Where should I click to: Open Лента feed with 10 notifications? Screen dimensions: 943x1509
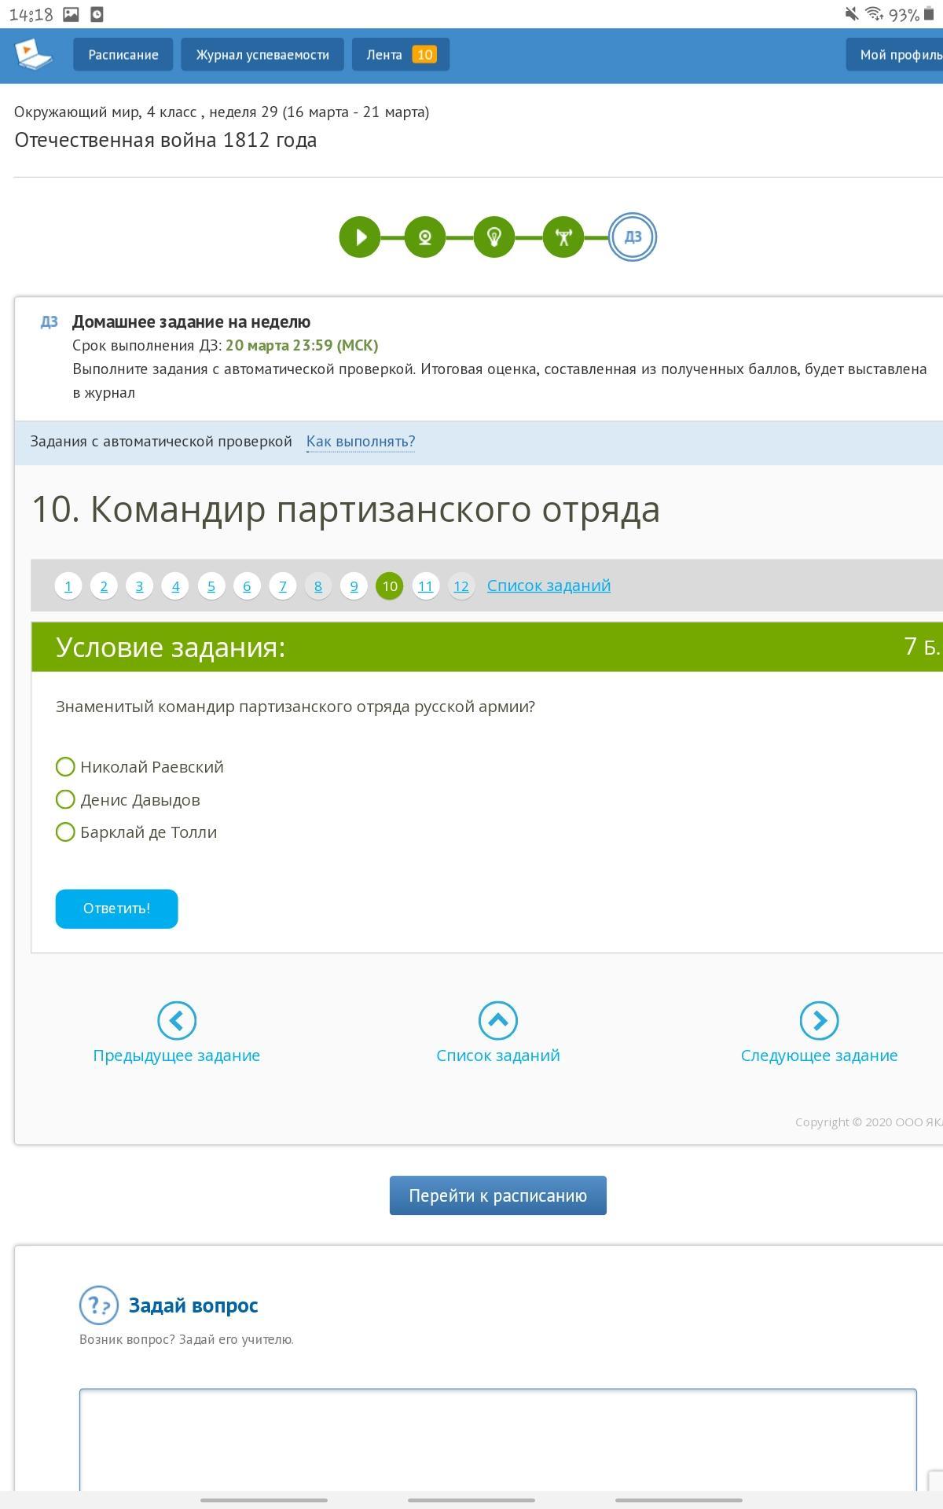point(400,54)
